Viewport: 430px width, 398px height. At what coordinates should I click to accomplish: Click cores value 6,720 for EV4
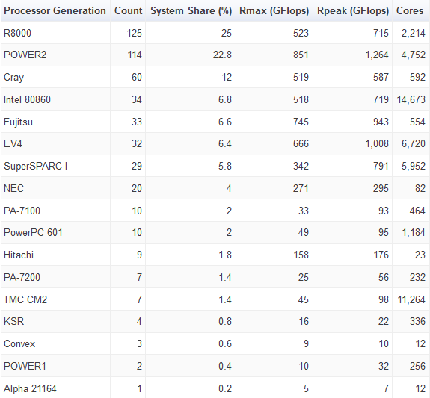point(414,143)
